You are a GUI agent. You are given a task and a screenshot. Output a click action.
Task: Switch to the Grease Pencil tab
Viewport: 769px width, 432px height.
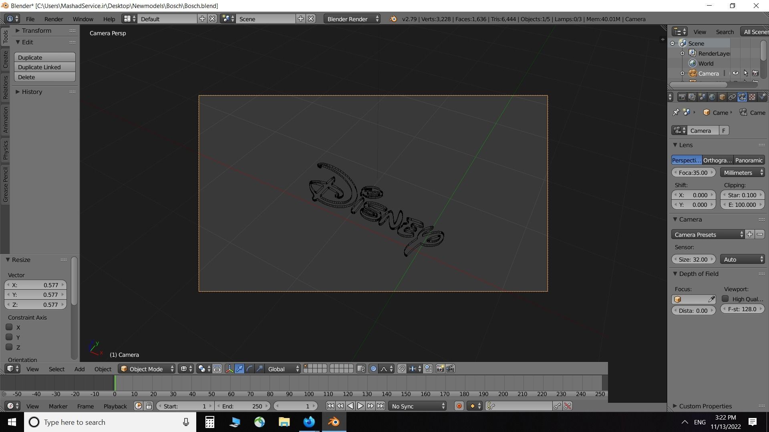click(x=5, y=185)
